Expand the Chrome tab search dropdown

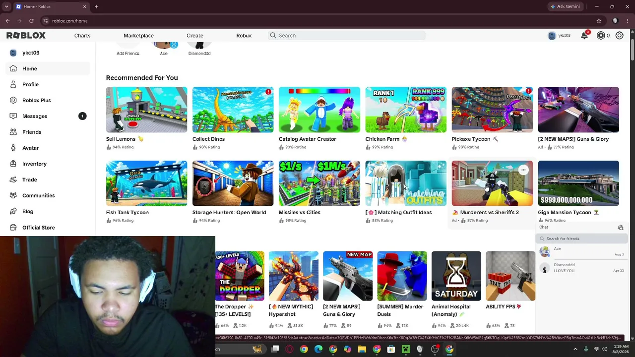[x=6, y=6]
